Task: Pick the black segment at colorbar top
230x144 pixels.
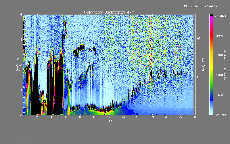Action: pos(211,15)
